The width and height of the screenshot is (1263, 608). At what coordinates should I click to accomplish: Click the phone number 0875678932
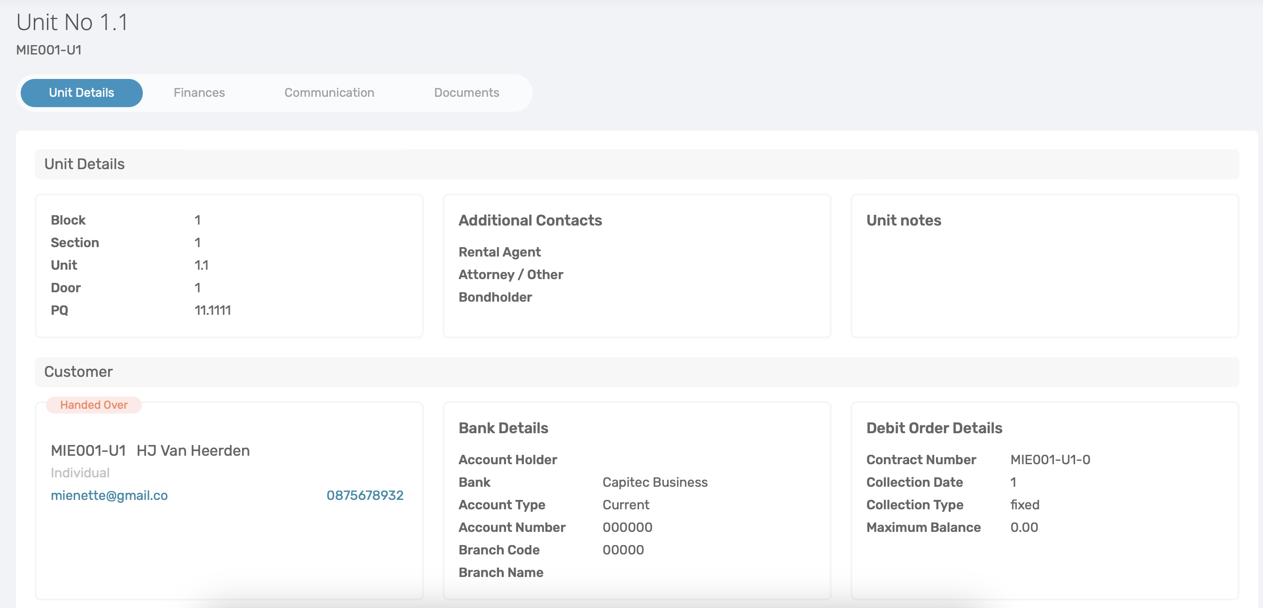coord(365,495)
